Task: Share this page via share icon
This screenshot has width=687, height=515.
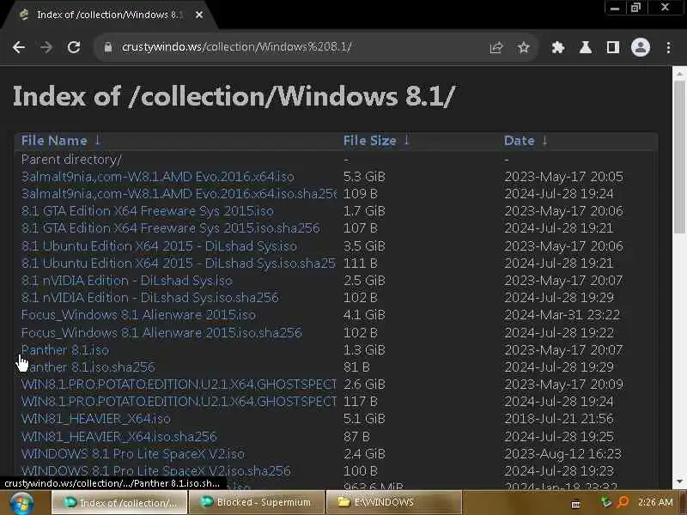Action: click(496, 47)
